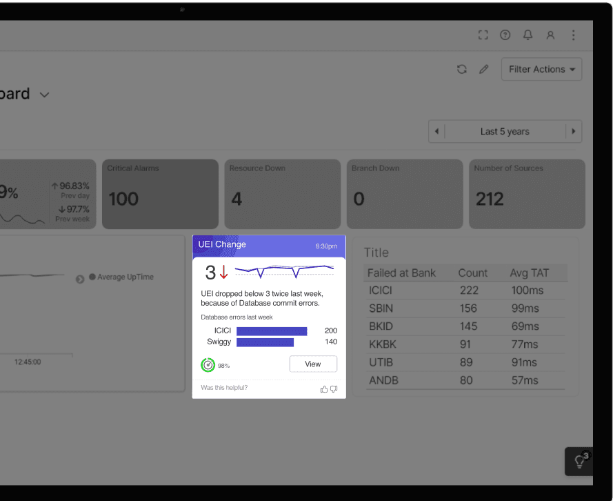Click the red down arrow beside 3

(x=223, y=272)
